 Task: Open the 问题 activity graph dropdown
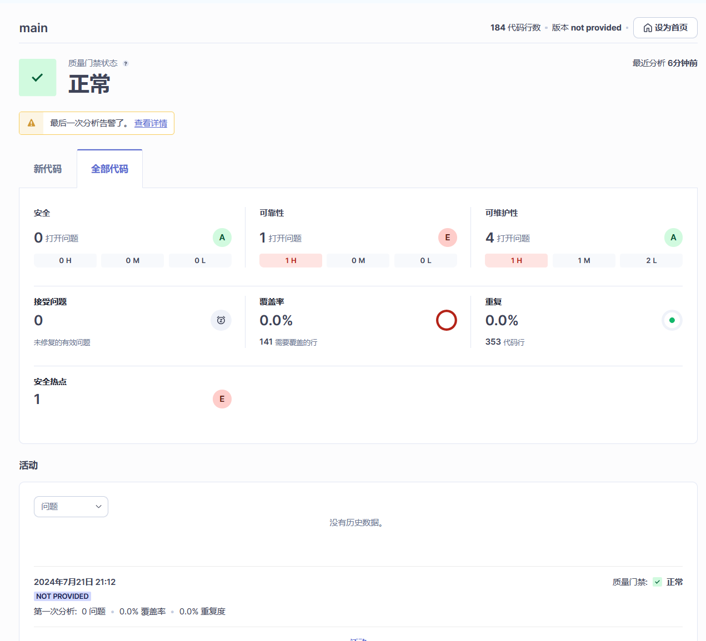tap(71, 507)
